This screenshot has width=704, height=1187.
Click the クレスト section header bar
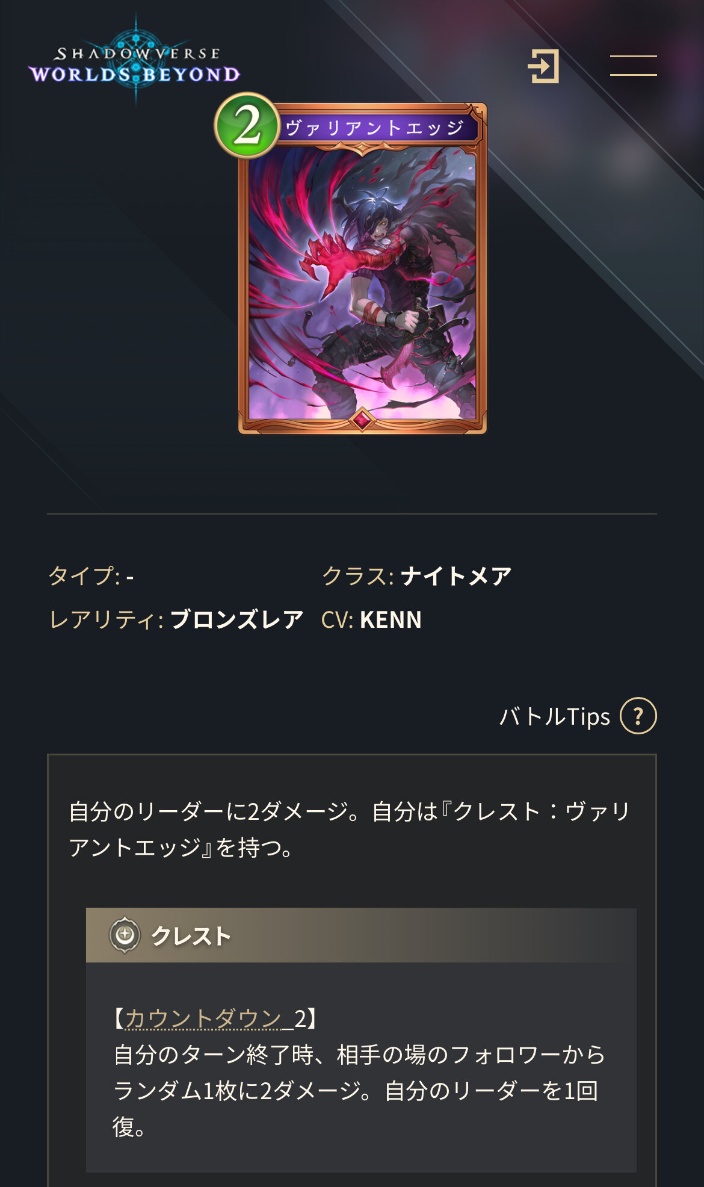coord(361,935)
